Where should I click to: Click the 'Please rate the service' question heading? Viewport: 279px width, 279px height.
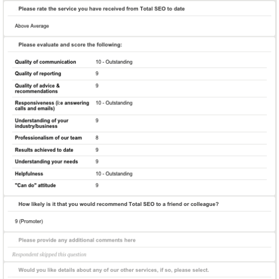[x=102, y=9]
